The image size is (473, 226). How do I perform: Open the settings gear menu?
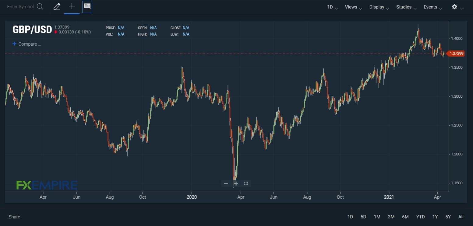(x=454, y=7)
